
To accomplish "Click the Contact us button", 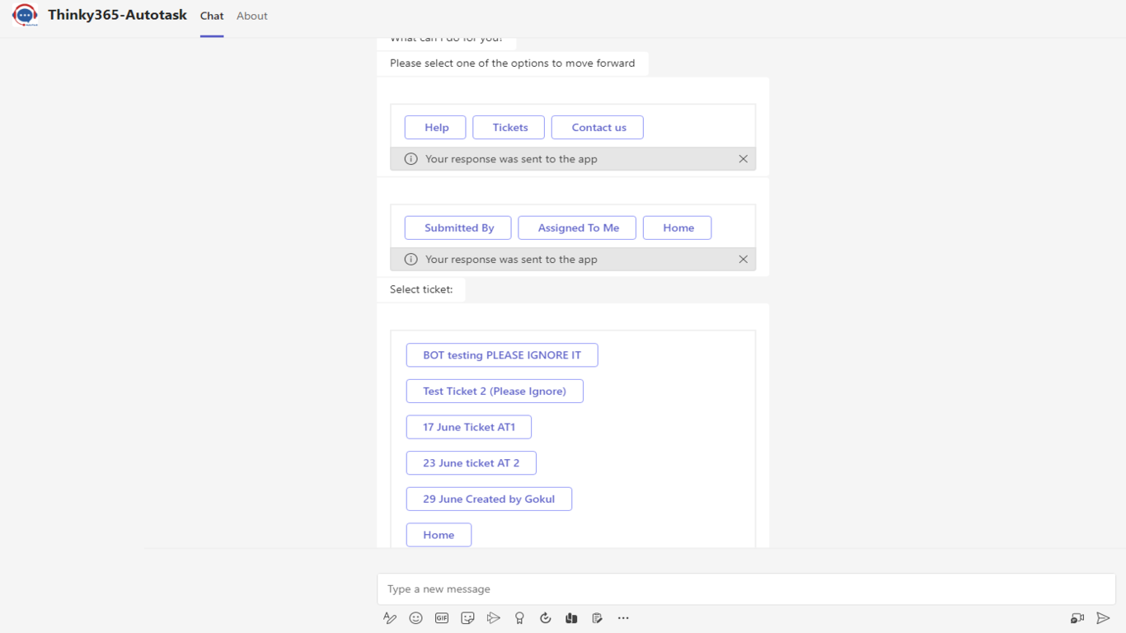I will (x=598, y=128).
